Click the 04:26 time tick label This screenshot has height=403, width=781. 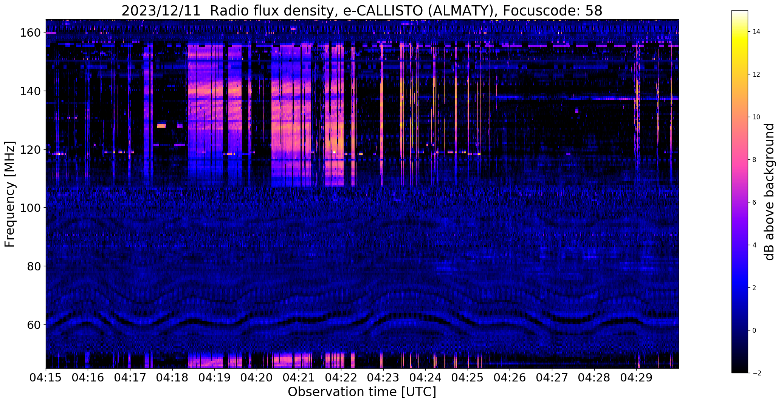tap(510, 378)
